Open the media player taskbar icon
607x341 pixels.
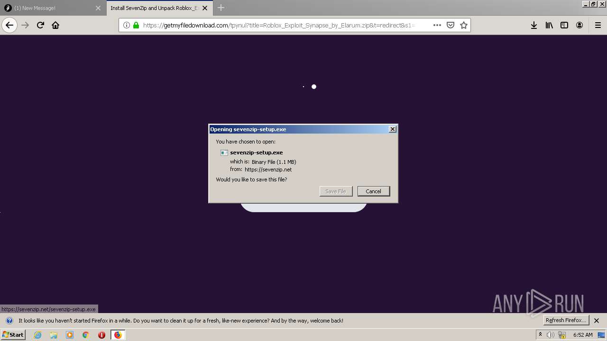pyautogui.click(x=70, y=335)
